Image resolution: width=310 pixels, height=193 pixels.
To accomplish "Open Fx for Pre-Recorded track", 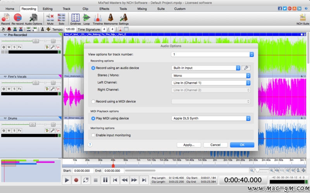I will [x=20, y=47].
